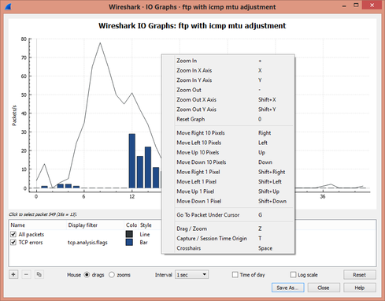Select the Mouse drags radio button
The image size is (385, 301).
coord(87,275)
